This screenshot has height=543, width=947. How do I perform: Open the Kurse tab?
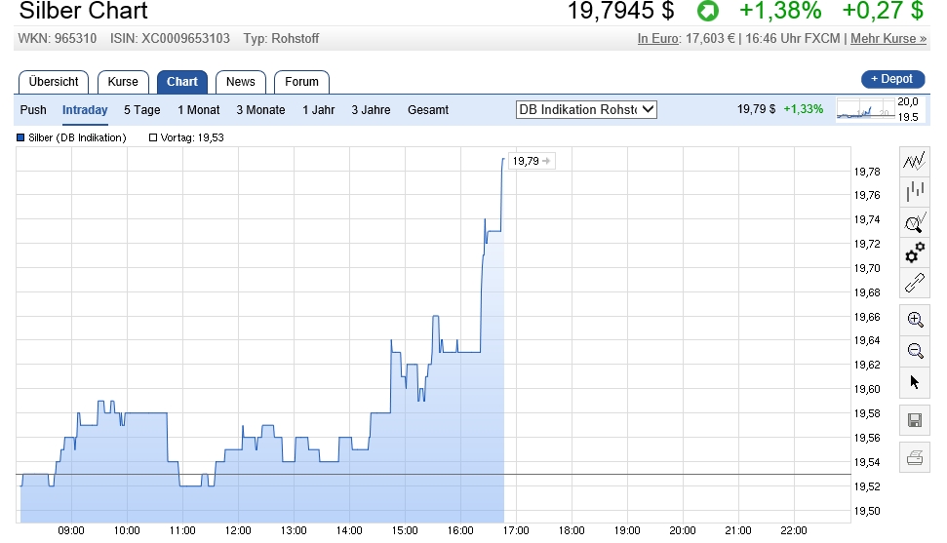tap(123, 82)
